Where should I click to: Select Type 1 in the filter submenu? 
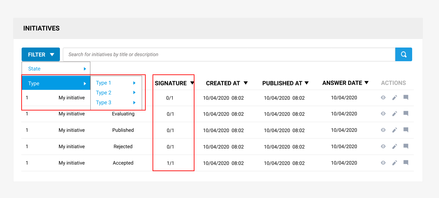(104, 83)
